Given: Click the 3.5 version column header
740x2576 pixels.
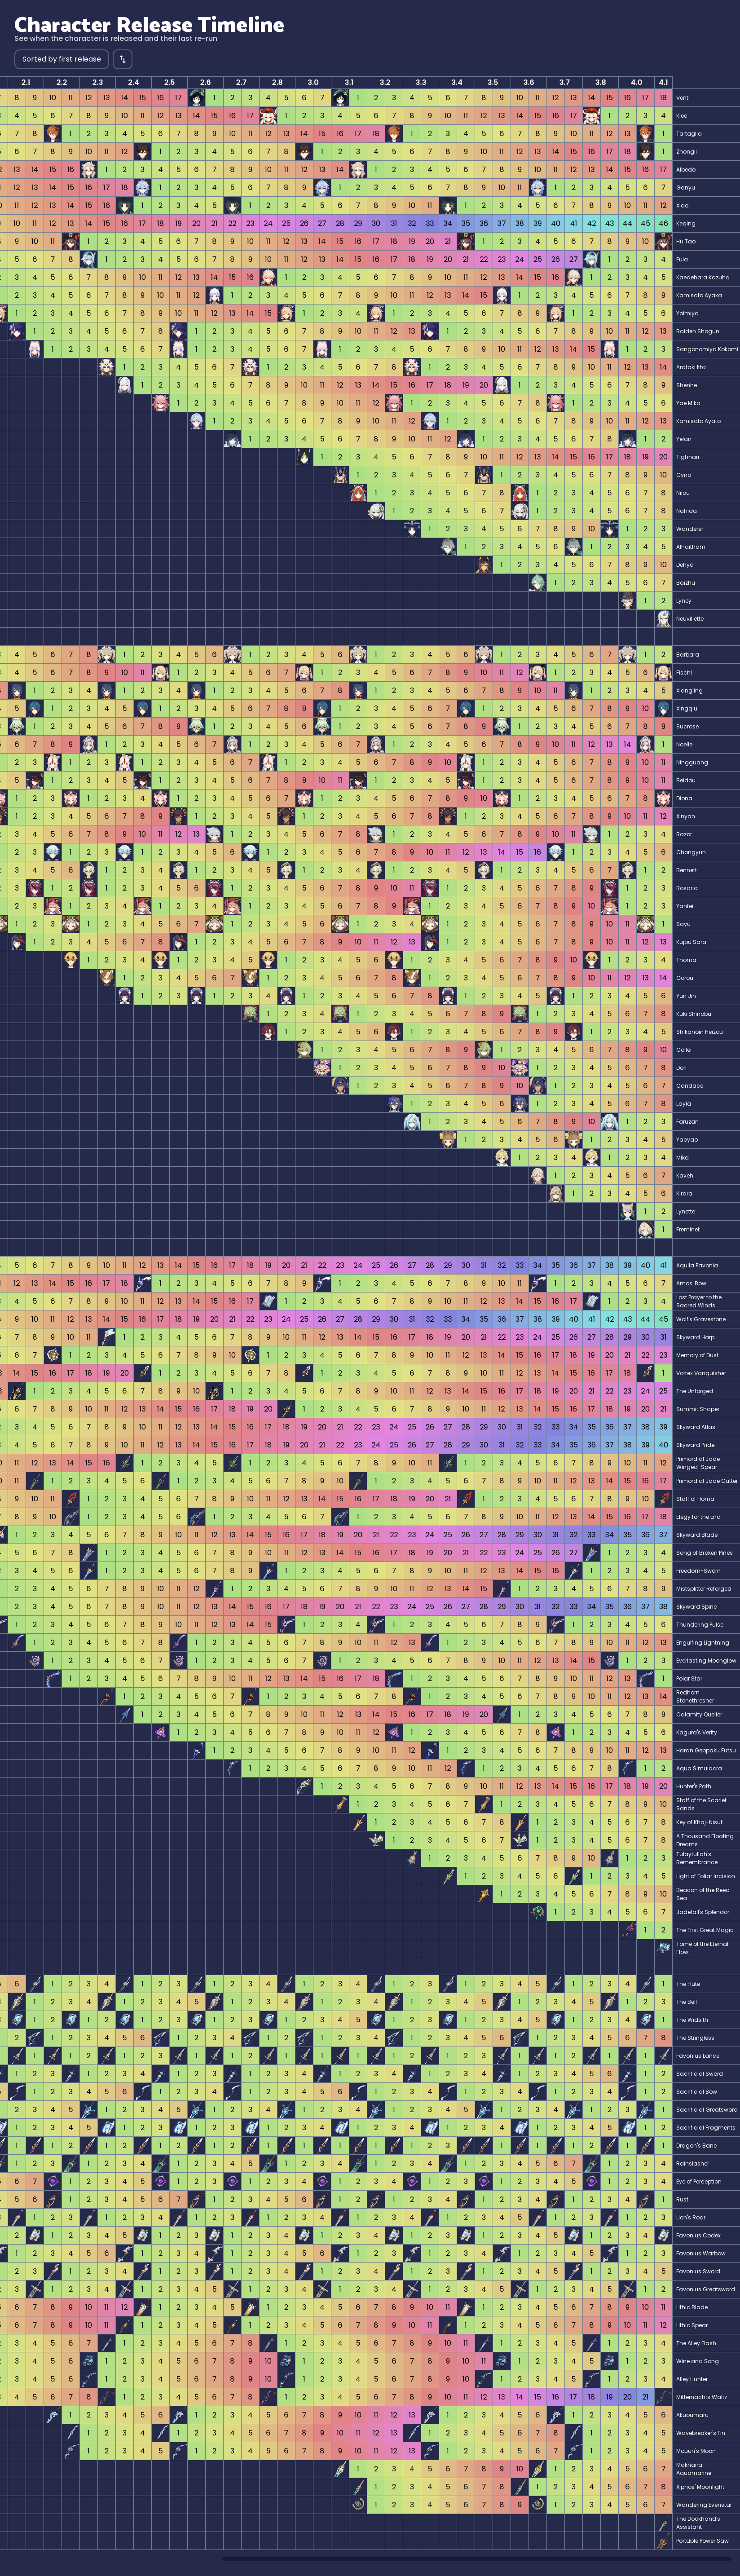Looking at the screenshot, I should [493, 82].
